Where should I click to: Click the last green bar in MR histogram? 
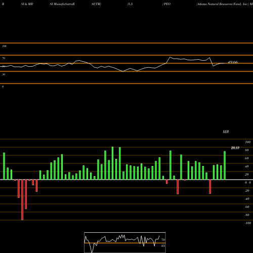point(225,165)
